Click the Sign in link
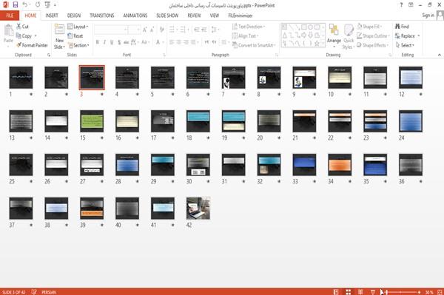 [428, 16]
